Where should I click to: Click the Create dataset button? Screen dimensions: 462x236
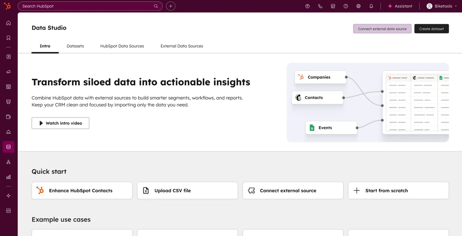[x=431, y=29]
